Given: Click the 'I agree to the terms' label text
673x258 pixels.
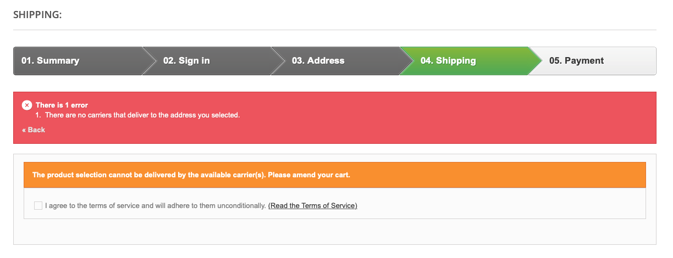Looking at the screenshot, I should [156, 205].
